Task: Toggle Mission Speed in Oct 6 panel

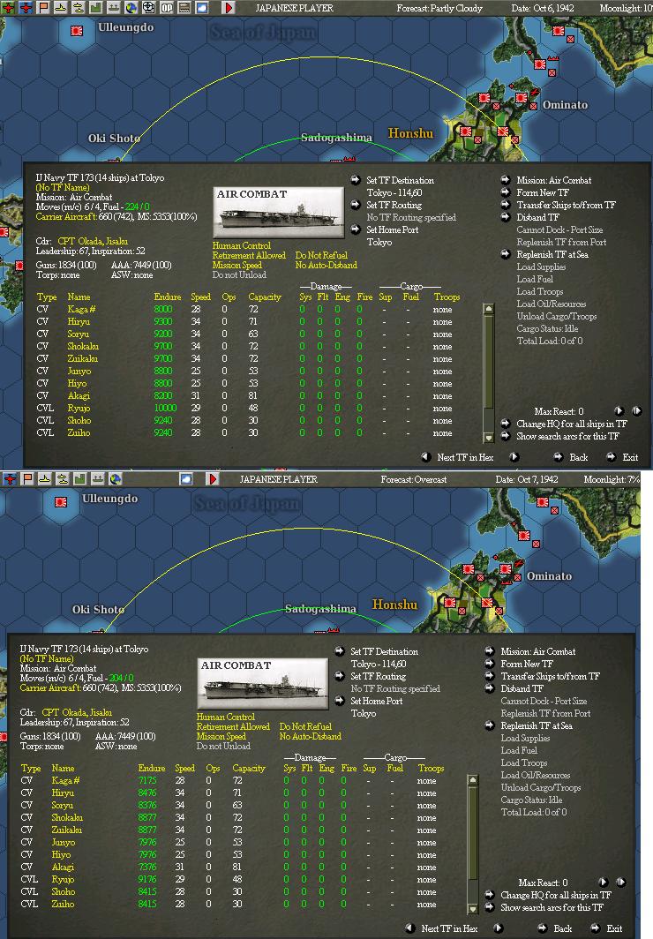Action: tap(237, 265)
